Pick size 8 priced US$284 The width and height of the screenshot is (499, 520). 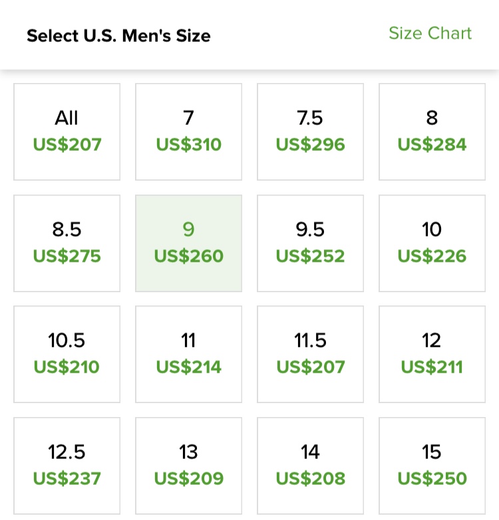point(432,131)
